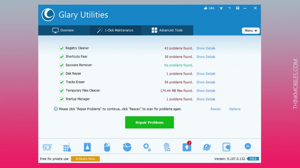300x168 pixels.
Task: Uncheck the Registry Cleaner checkbox
Action: (62, 48)
